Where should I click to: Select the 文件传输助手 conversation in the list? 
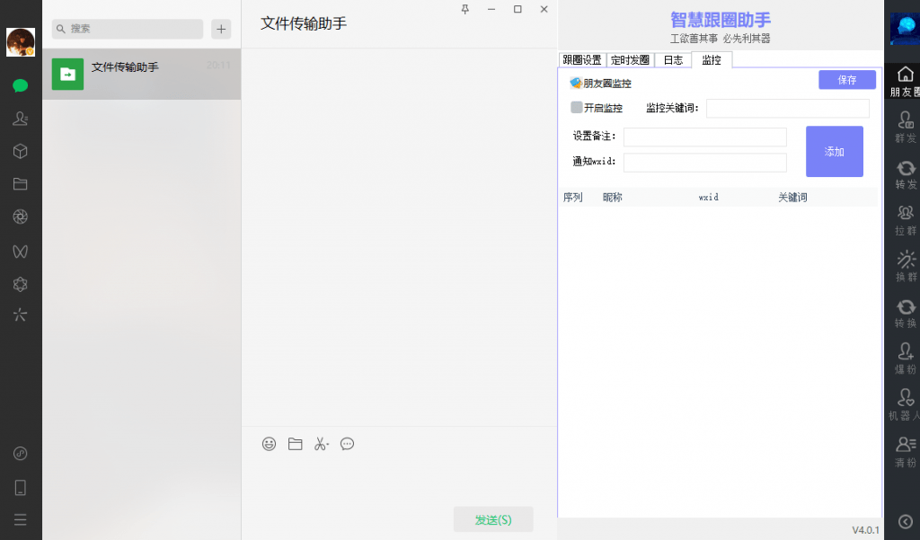pyautogui.click(x=141, y=74)
